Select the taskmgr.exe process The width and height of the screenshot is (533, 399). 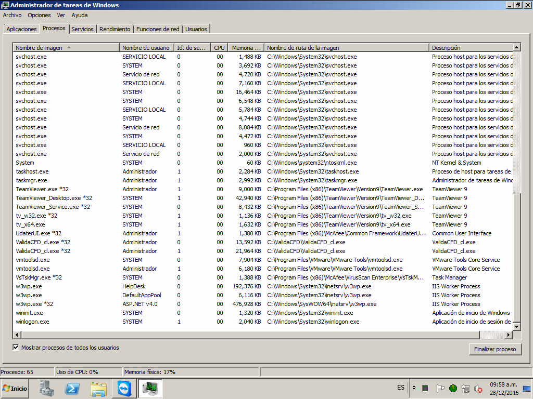pos(263,180)
